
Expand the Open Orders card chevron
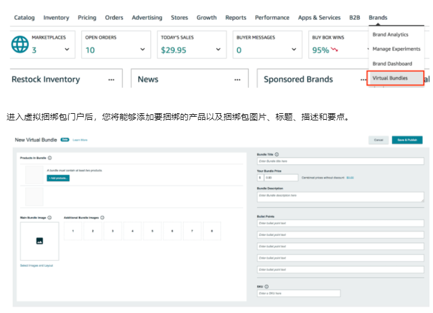[143, 49]
